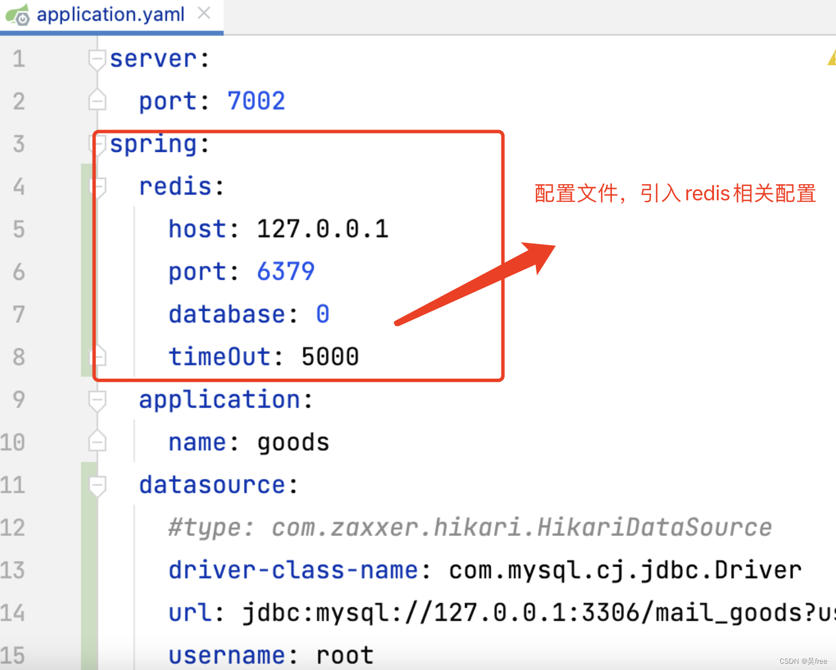The width and height of the screenshot is (836, 670).
Task: Click line number 5 in gutter
Action: coord(19,229)
